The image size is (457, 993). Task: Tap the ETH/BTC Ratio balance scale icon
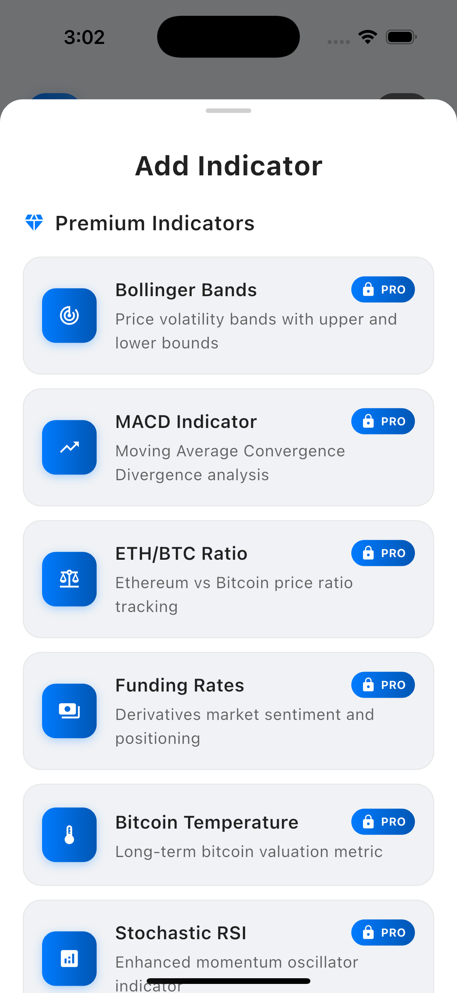point(69,579)
